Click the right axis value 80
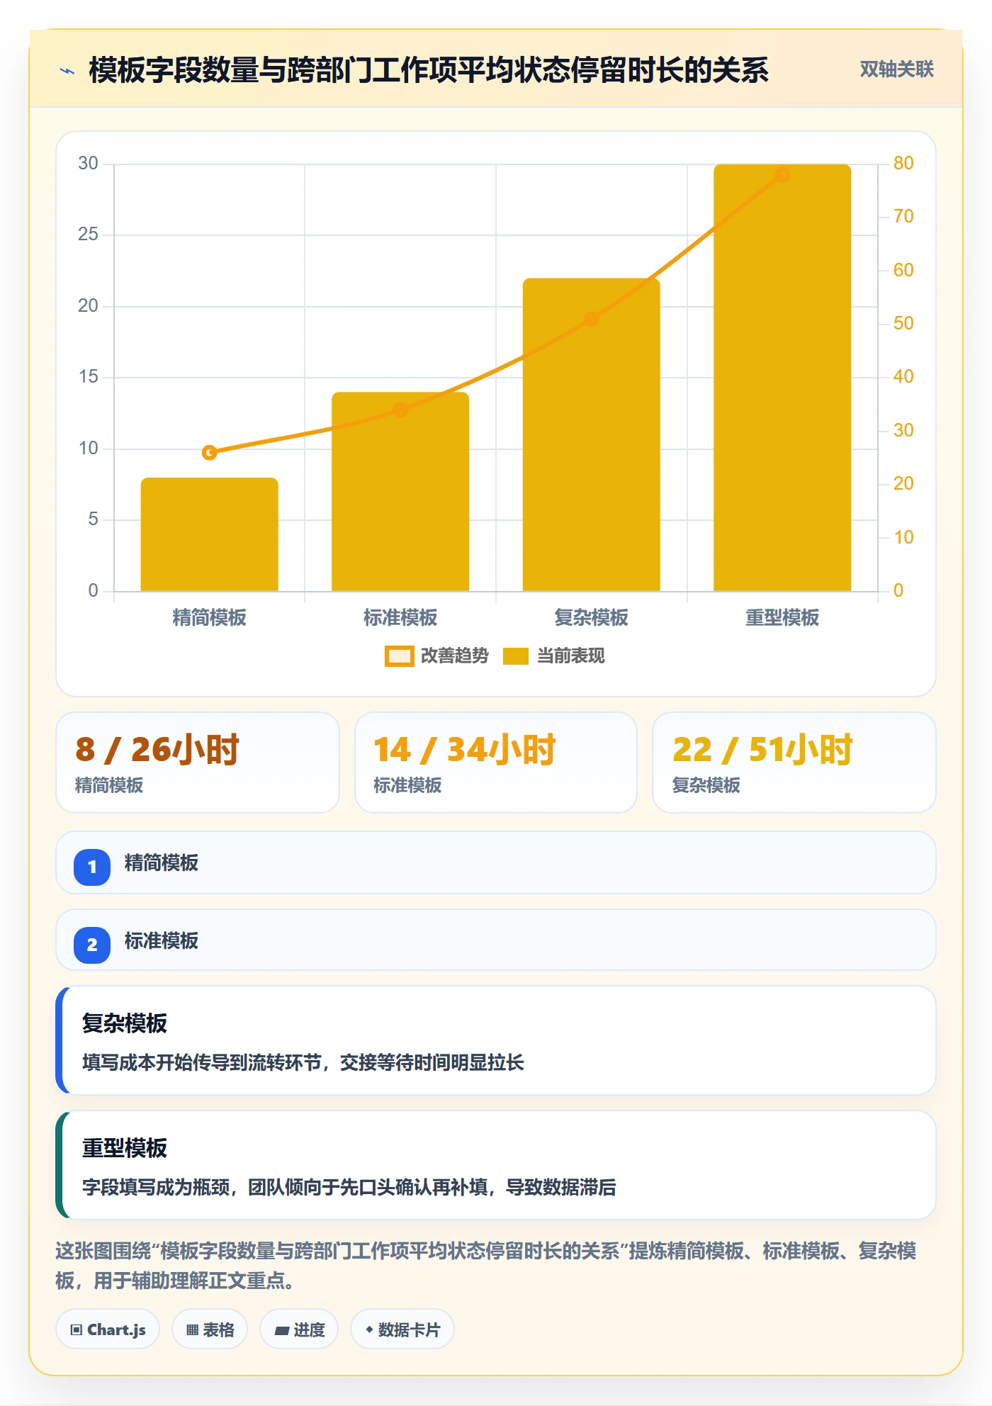Screen dimensions: 992x1406 click(903, 164)
